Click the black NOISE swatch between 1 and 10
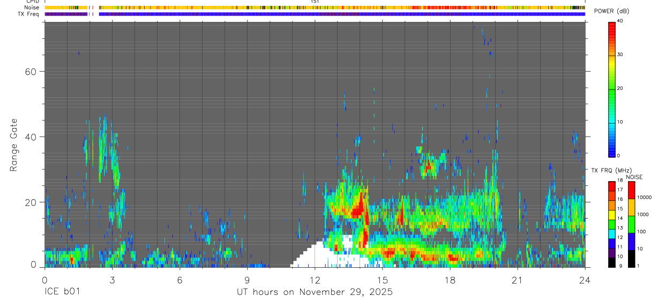Image resolution: width=658 pixels, height=303 pixels. [x=631, y=259]
